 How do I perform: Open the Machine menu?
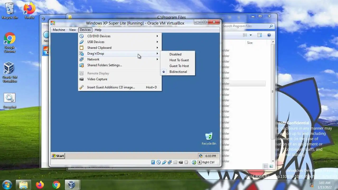[59, 30]
